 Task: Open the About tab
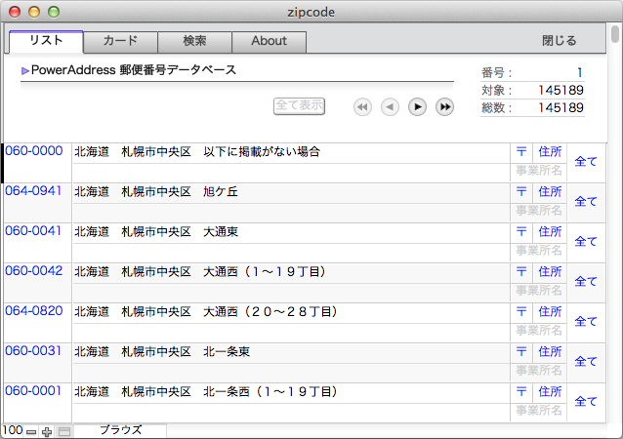pyautogui.click(x=269, y=41)
